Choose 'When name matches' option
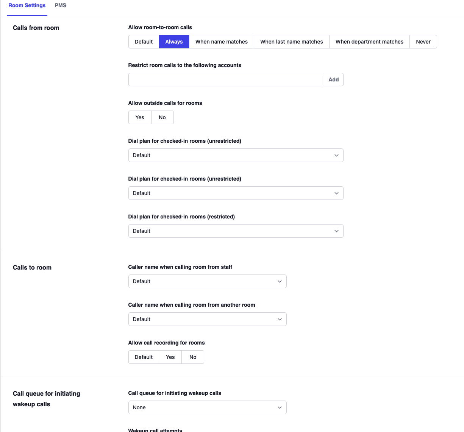Image resolution: width=464 pixels, height=432 pixels. (x=221, y=42)
